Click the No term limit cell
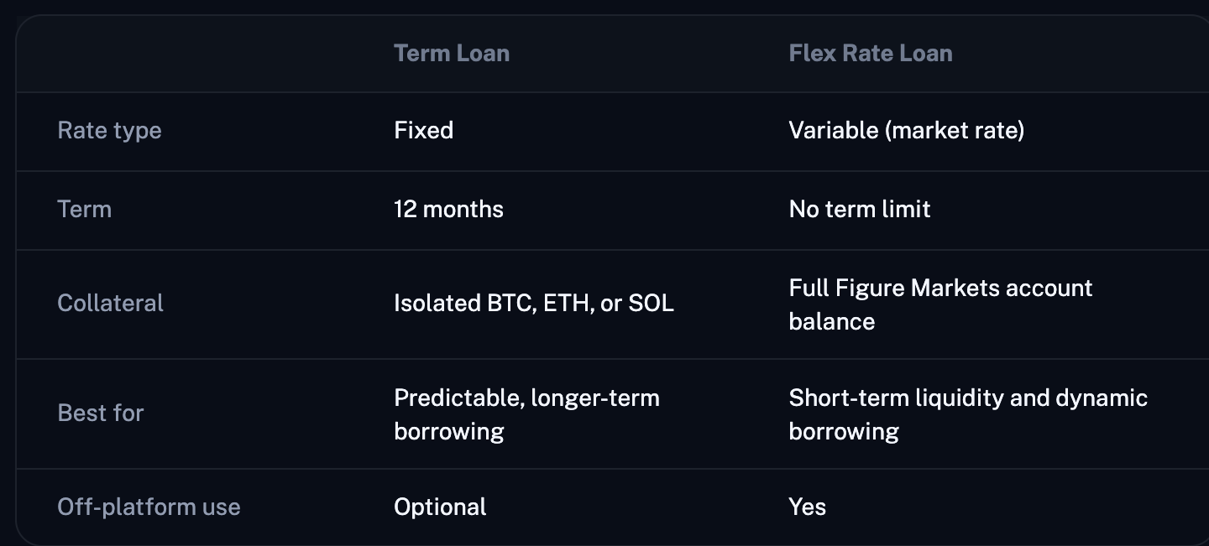This screenshot has height=546, width=1209. pyautogui.click(x=860, y=209)
